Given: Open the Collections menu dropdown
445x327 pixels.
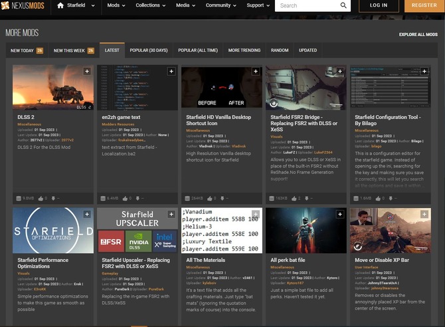Looking at the screenshot, I should [x=150, y=5].
